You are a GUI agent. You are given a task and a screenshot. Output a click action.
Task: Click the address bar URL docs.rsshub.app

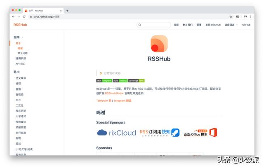click(47, 16)
